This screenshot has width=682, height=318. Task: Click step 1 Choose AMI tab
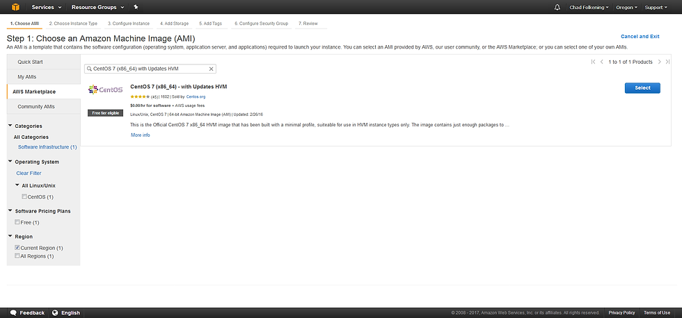tap(24, 24)
